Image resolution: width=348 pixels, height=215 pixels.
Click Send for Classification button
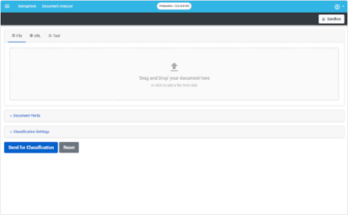[x=31, y=148]
